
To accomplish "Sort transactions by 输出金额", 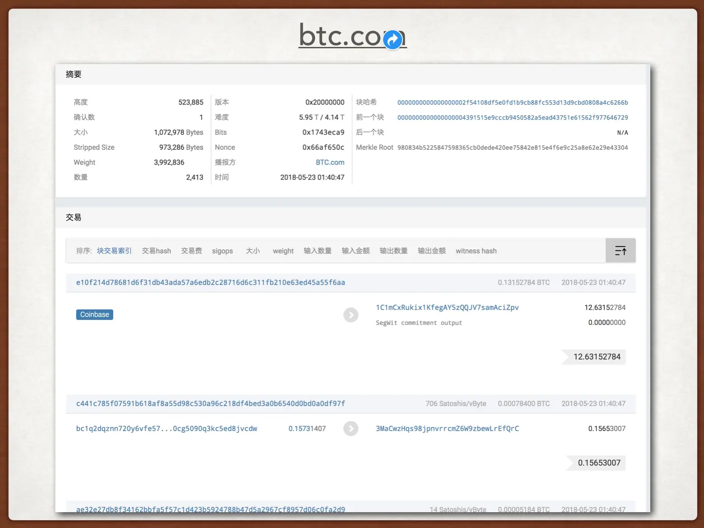I will click(432, 251).
